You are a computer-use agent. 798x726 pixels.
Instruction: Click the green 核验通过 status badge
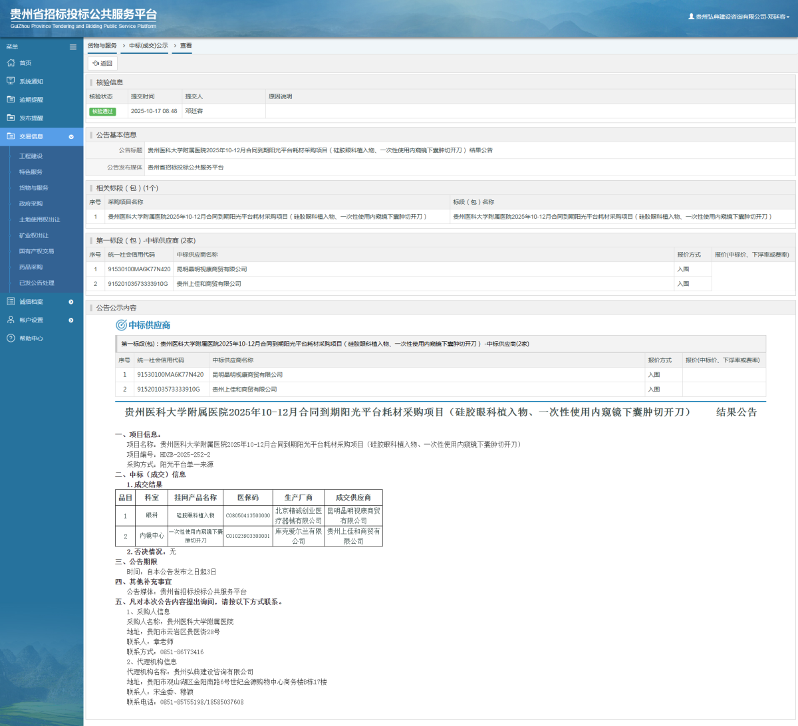tap(102, 112)
